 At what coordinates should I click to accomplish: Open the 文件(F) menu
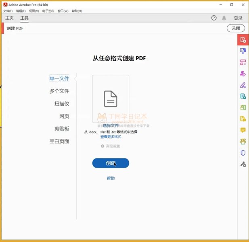8,11
